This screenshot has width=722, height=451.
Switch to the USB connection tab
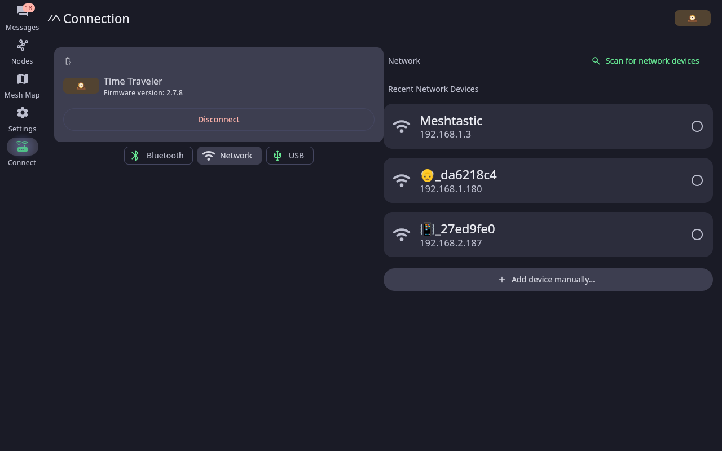(290, 156)
